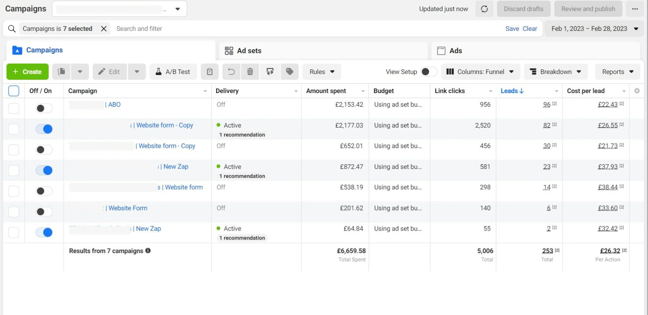Open the Columns: Funnel dropdown
This screenshot has height=315, width=648.
(x=480, y=72)
